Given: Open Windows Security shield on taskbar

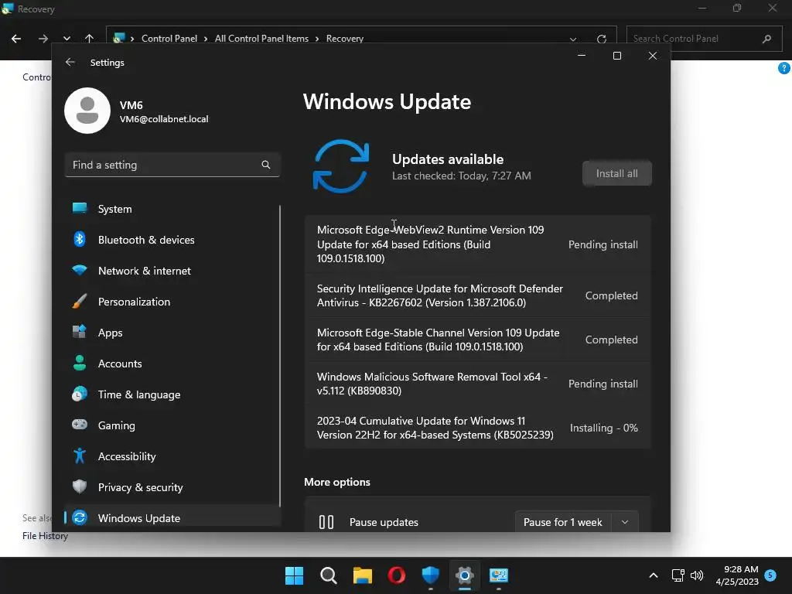Looking at the screenshot, I should (430, 575).
